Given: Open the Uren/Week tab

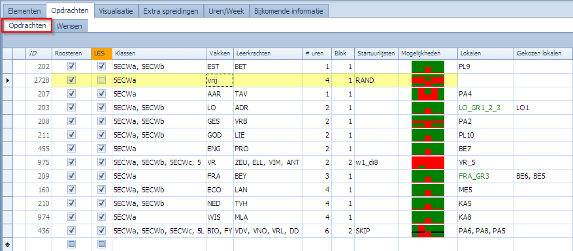Looking at the screenshot, I should pyautogui.click(x=227, y=11).
